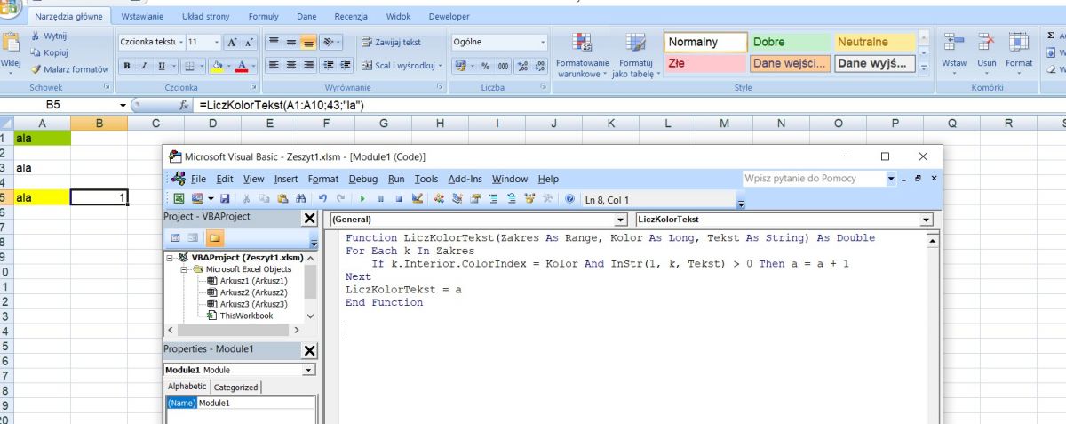This screenshot has height=424, width=1066.
Task: Apply the Złe cell style
Action: pos(705,63)
